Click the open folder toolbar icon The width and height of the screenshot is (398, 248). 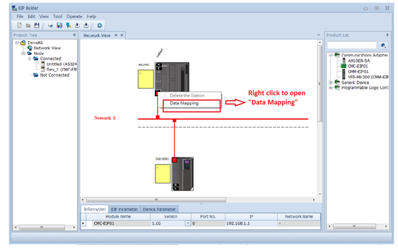pos(28,25)
